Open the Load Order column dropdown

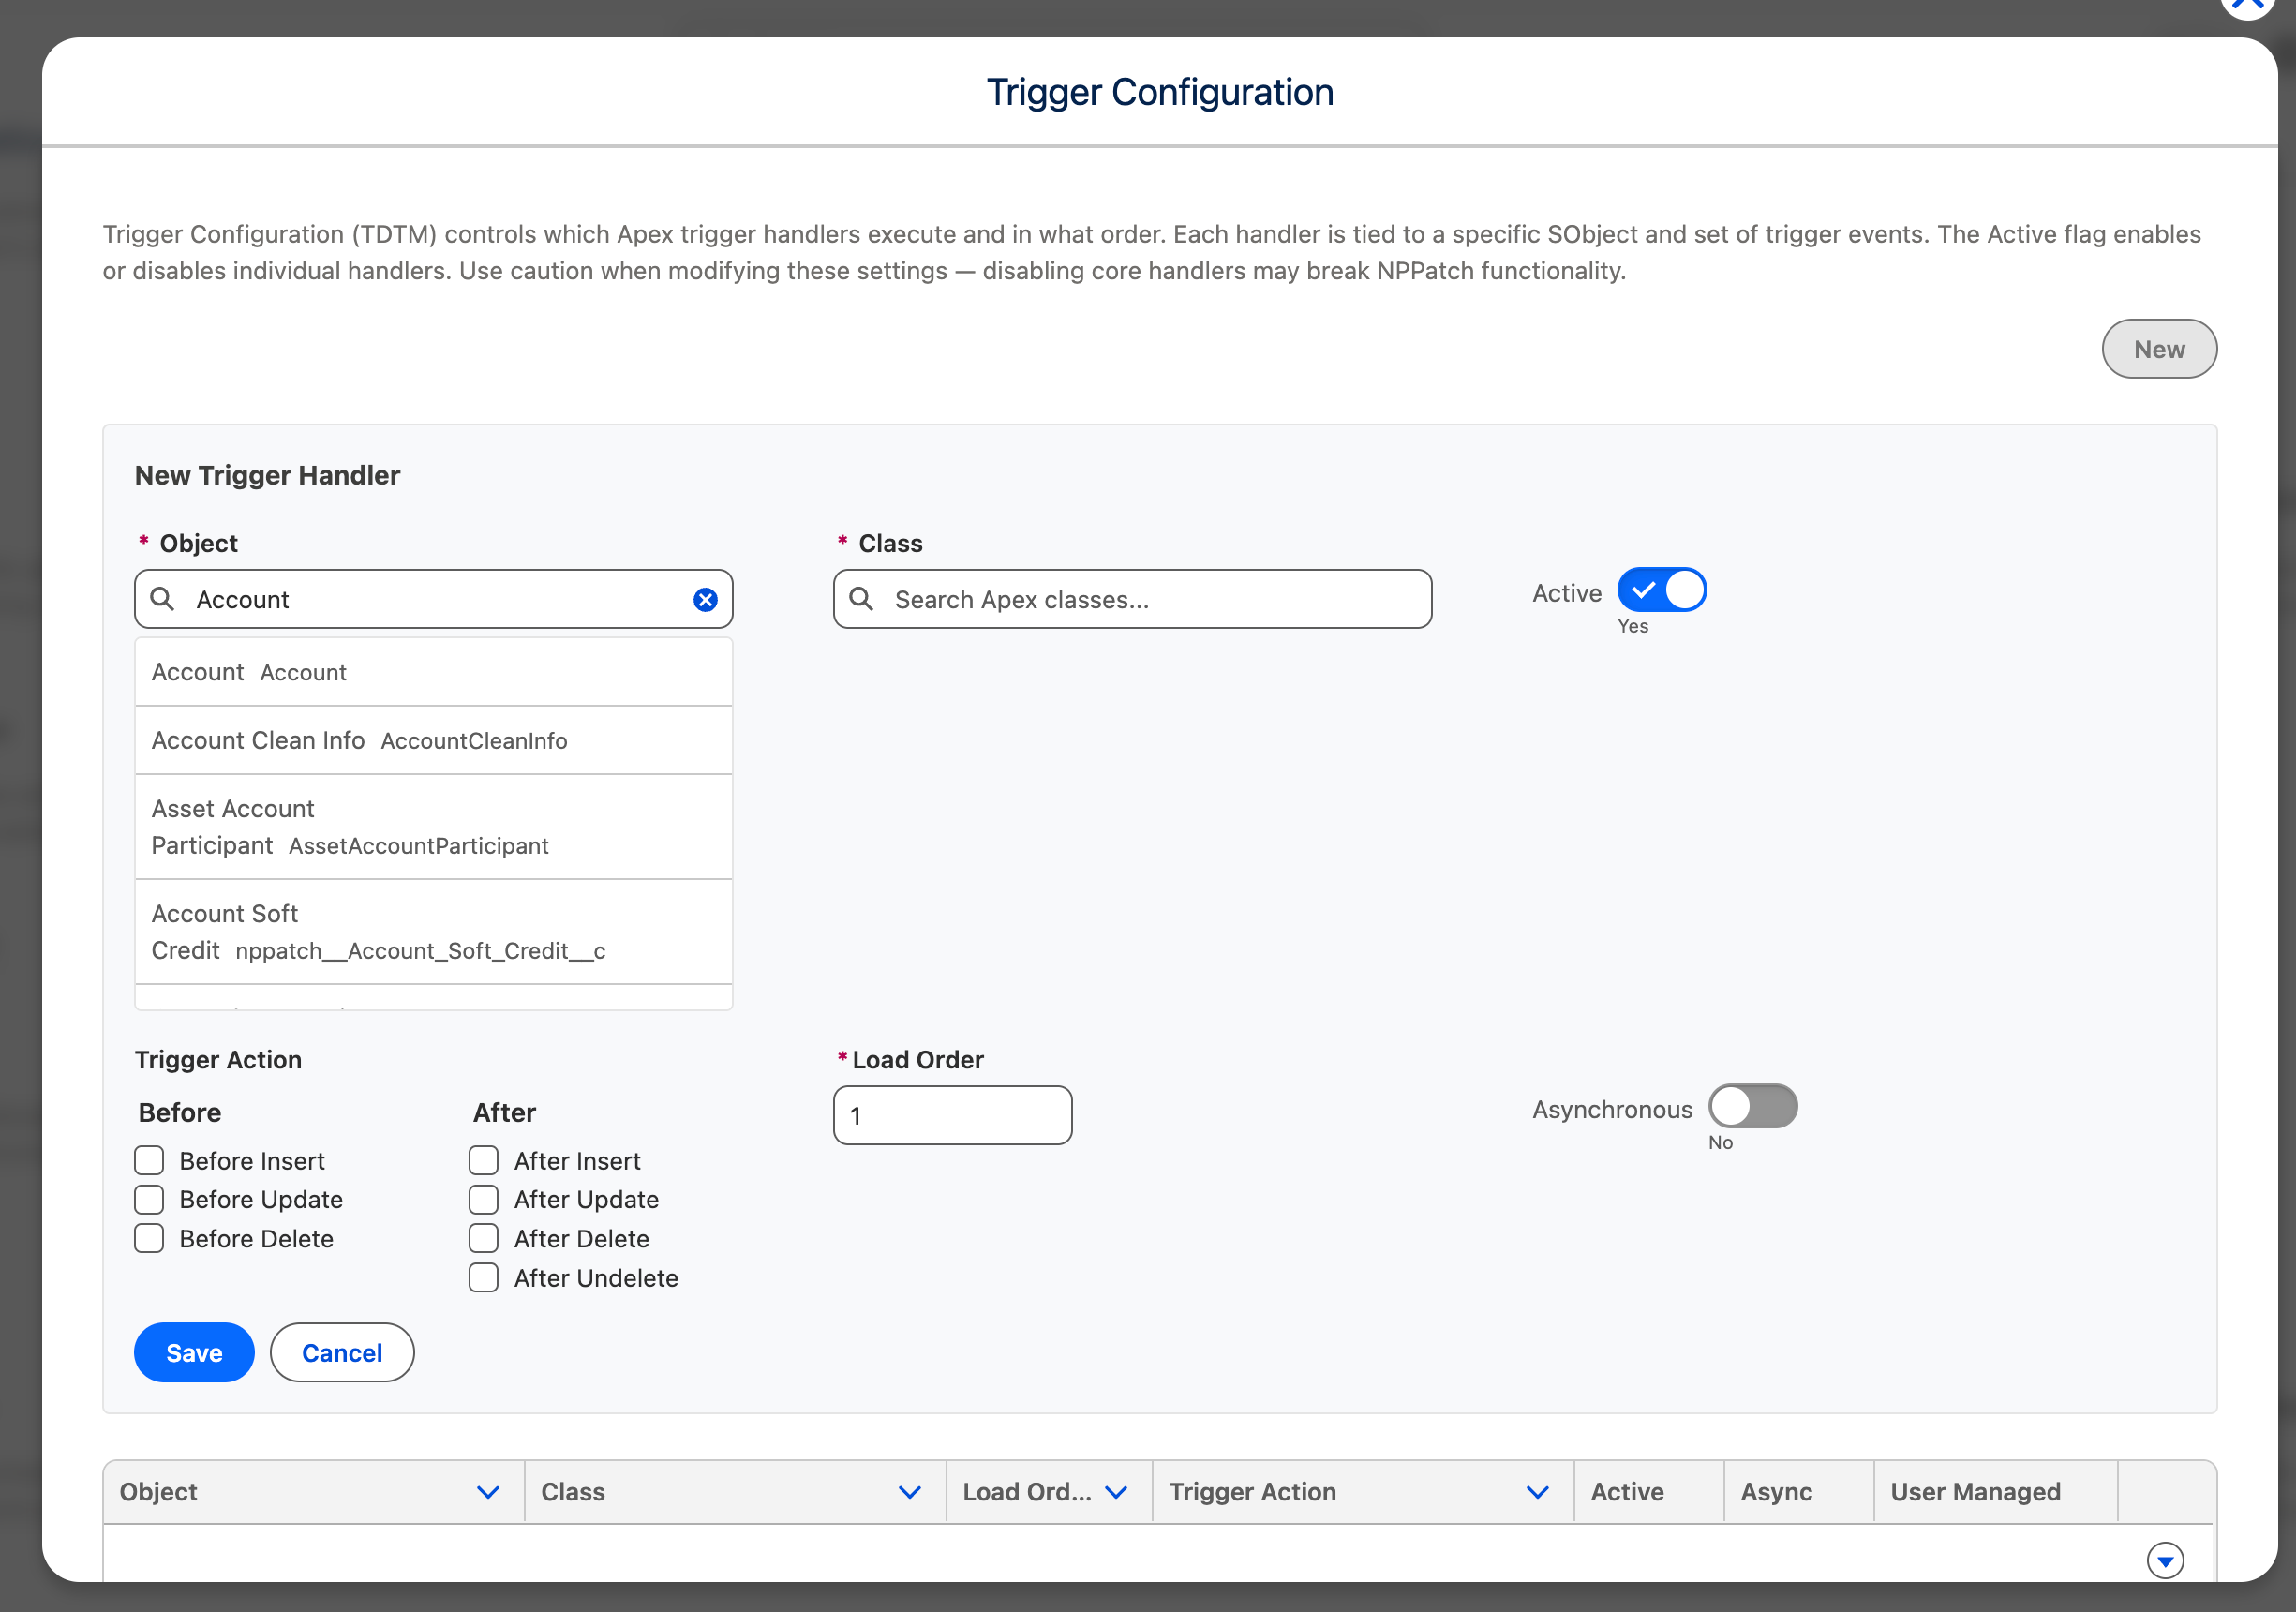tap(1118, 1491)
